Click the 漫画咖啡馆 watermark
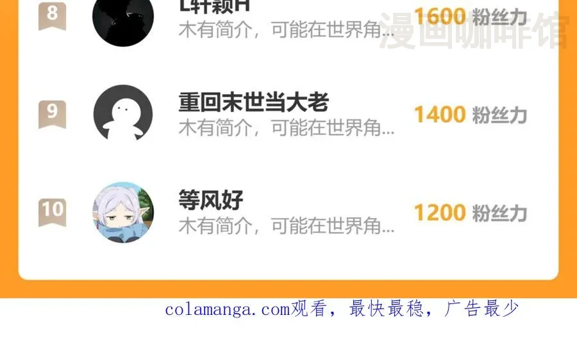Viewport: 577px width, 345px height. point(474,30)
